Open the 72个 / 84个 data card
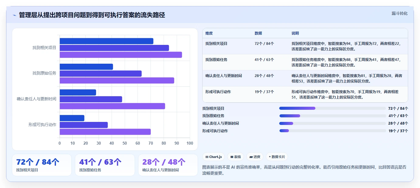The width and height of the screenshot is (420, 188). tap(42, 165)
